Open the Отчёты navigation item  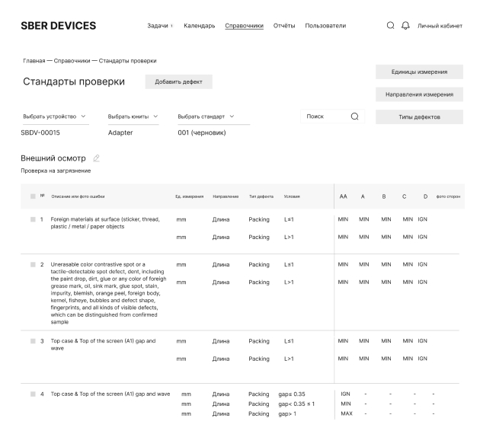click(284, 26)
